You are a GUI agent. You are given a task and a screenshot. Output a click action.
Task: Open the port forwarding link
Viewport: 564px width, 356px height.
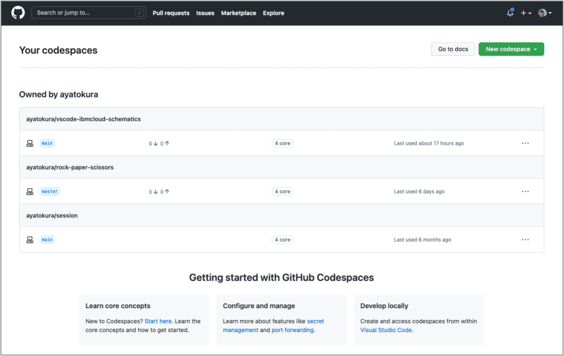pos(292,330)
